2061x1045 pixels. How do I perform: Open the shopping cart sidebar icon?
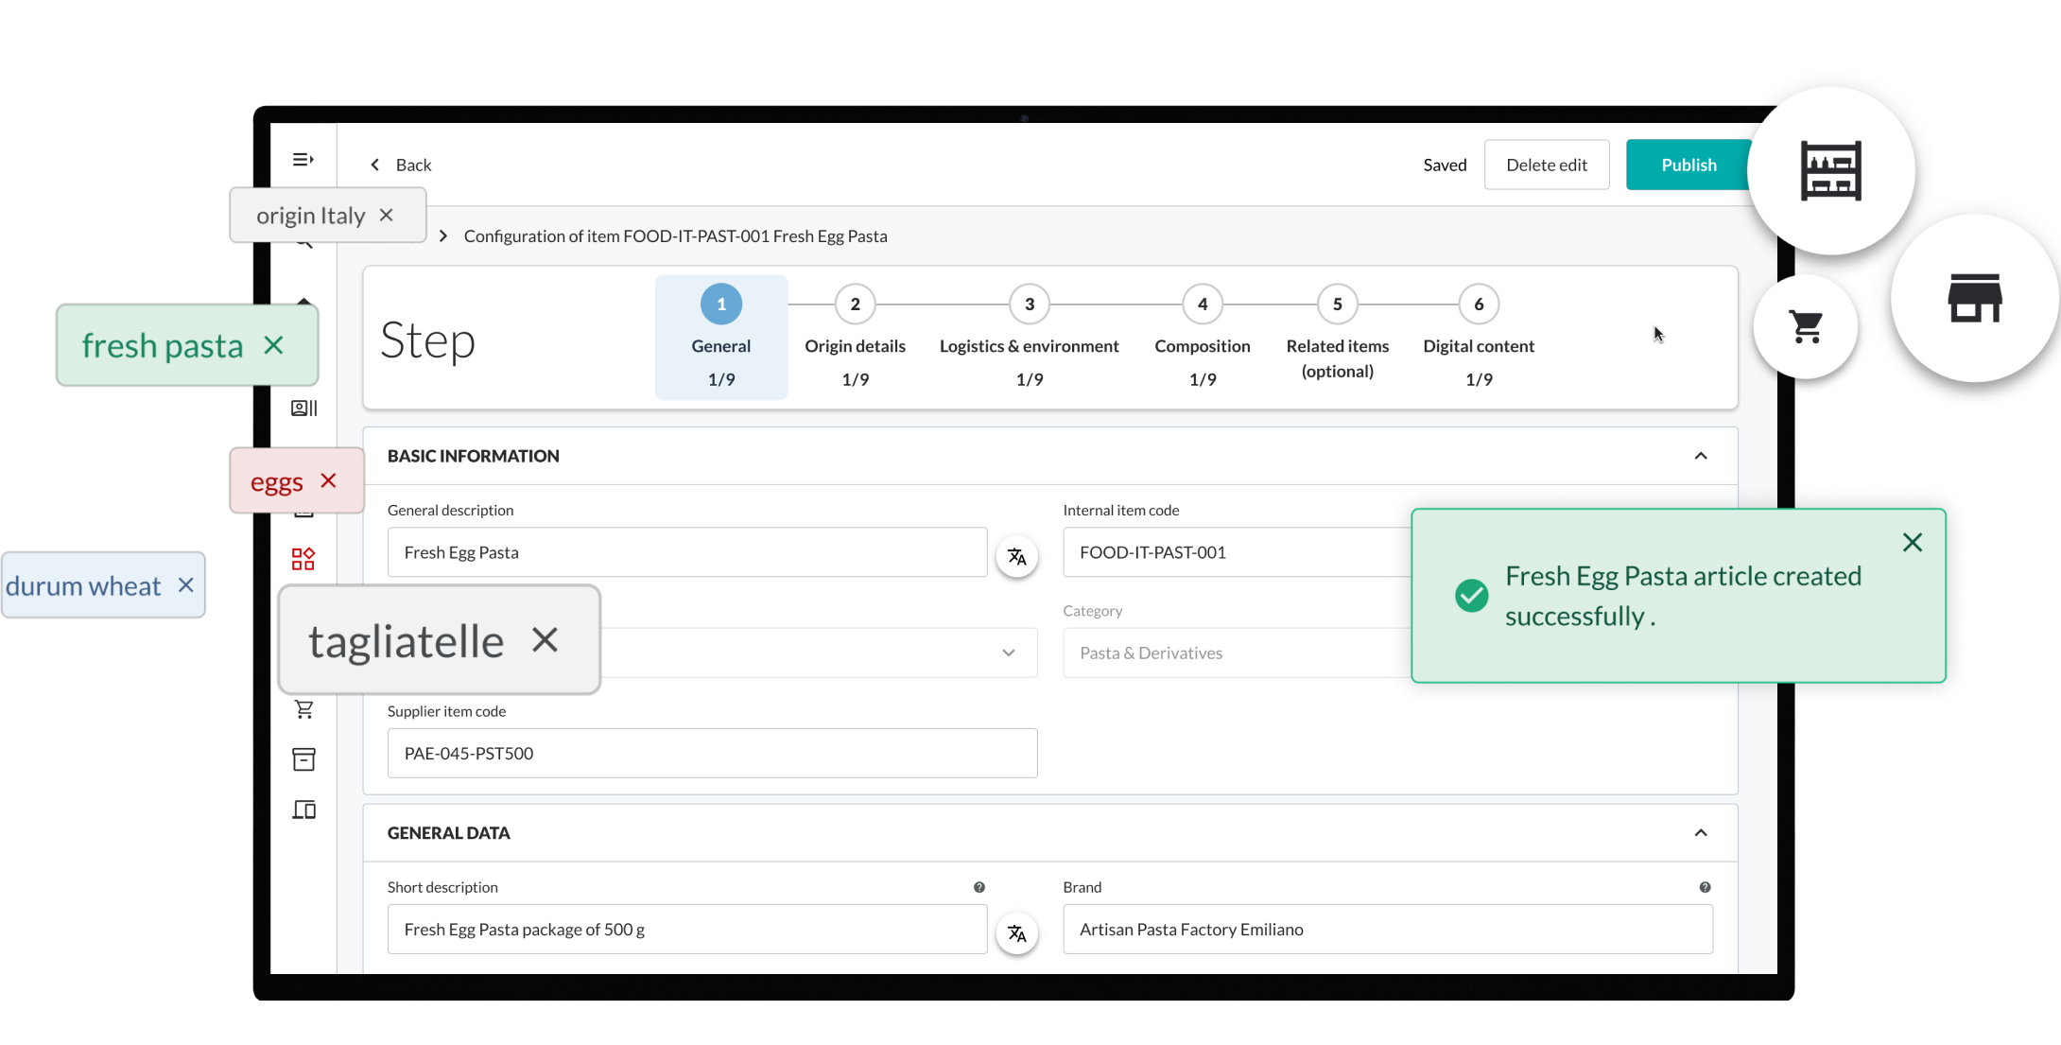[x=303, y=709]
